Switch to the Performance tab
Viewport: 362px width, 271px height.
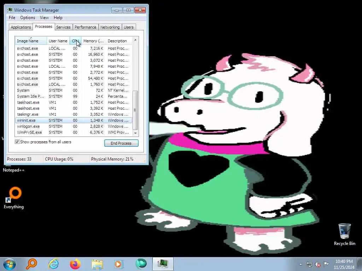(x=86, y=27)
